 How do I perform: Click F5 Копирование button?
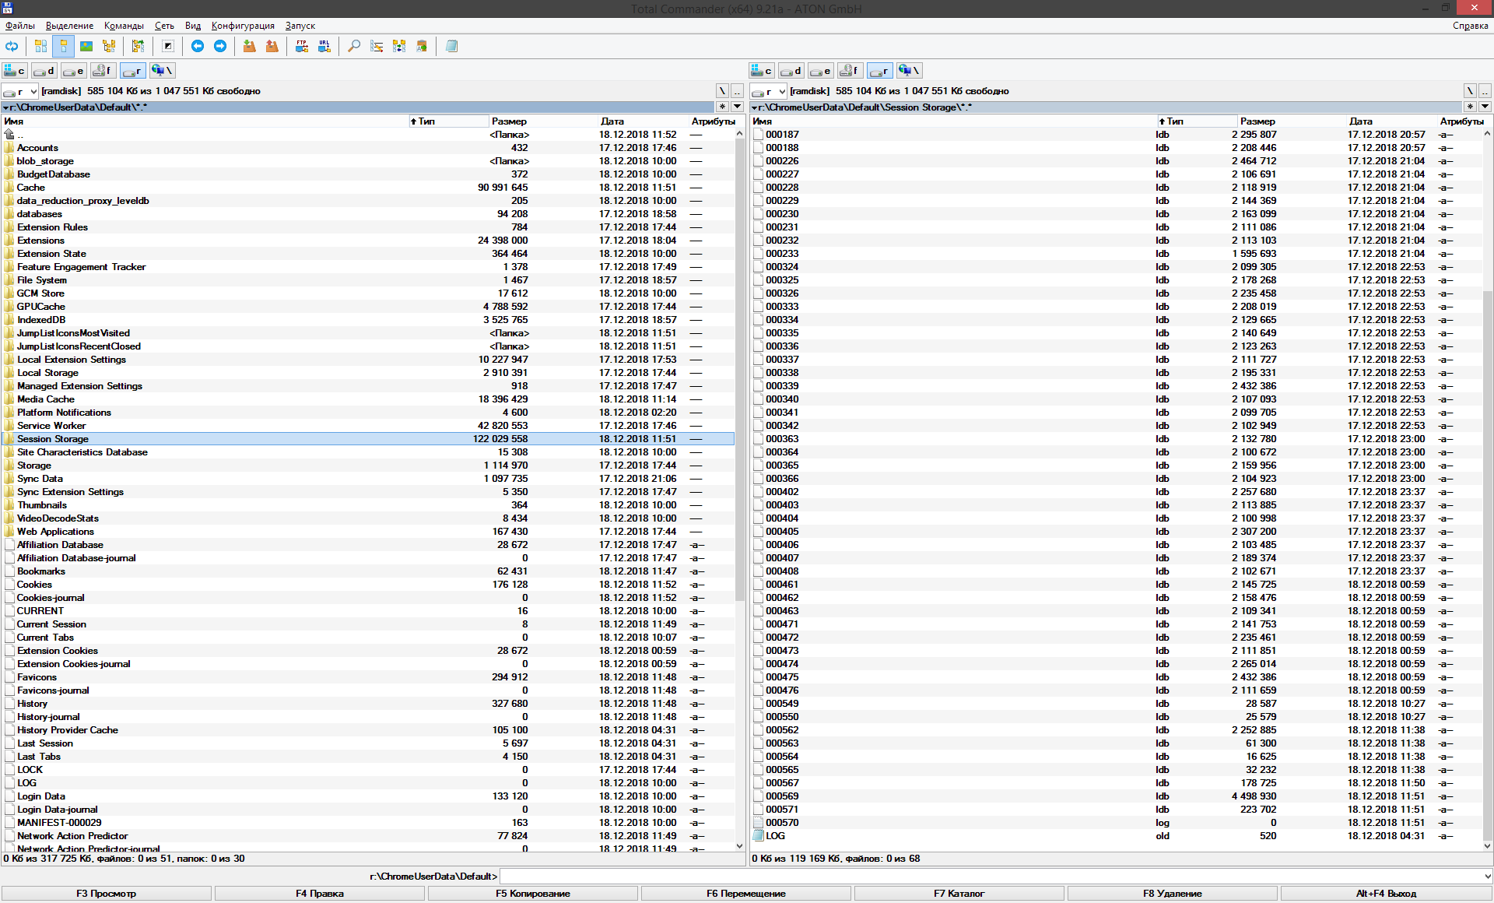[x=533, y=894]
